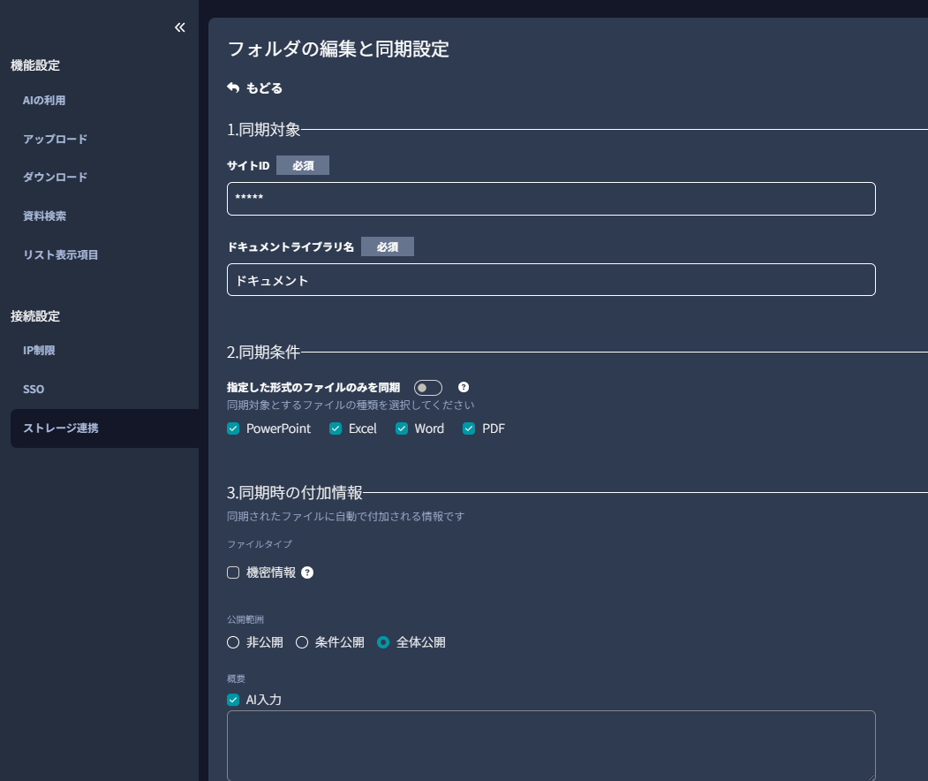Open AIの利用 settings in sidebar

pos(44,101)
